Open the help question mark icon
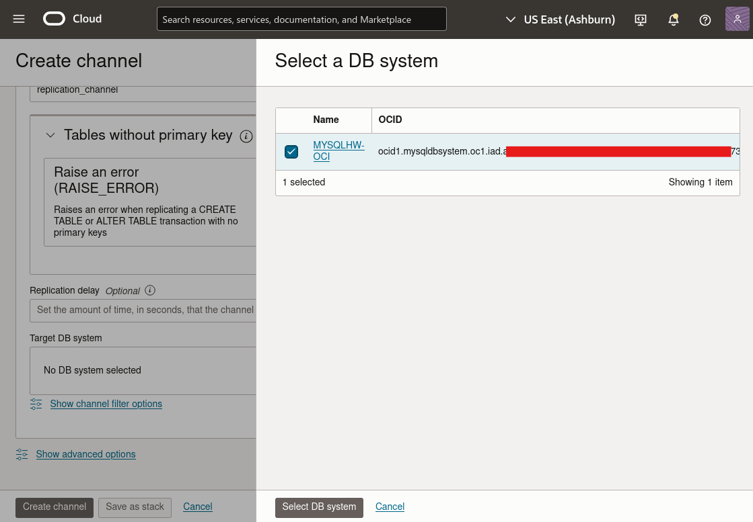Viewport: 753px width, 522px height. coord(705,20)
